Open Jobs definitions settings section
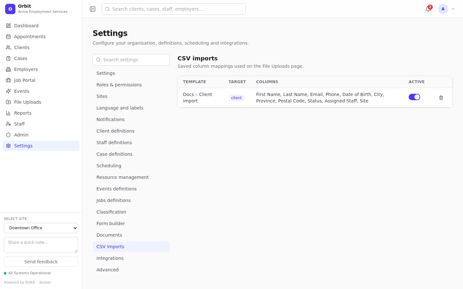This screenshot has width=463, height=289. [131, 200]
